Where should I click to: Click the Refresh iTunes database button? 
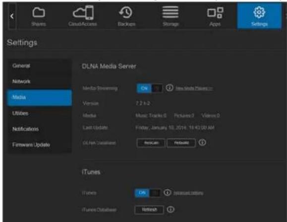(149, 210)
